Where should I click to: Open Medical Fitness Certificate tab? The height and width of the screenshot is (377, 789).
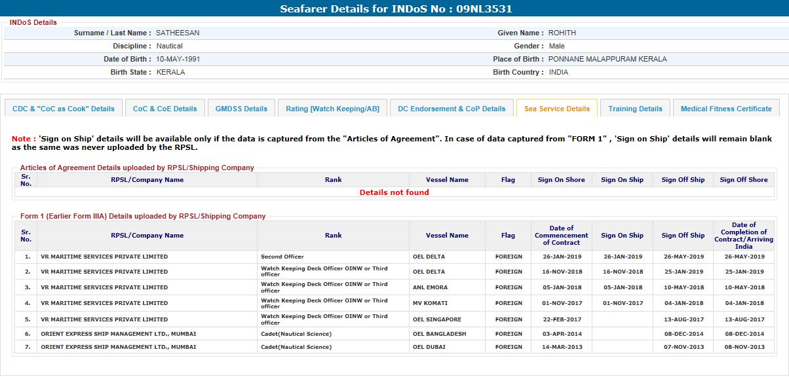point(726,109)
